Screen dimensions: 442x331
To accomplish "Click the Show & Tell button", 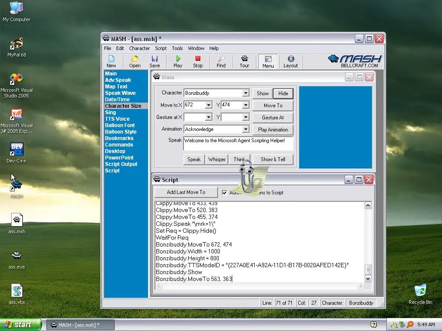I will click(273, 159).
